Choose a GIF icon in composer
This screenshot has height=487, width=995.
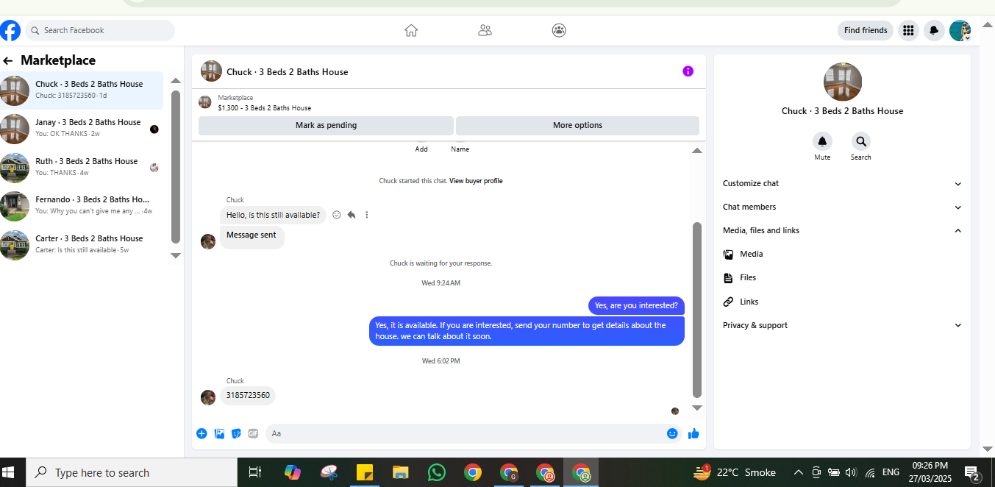tap(253, 433)
